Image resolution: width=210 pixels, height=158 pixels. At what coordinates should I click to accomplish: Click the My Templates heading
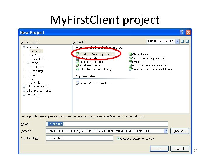click(85, 76)
